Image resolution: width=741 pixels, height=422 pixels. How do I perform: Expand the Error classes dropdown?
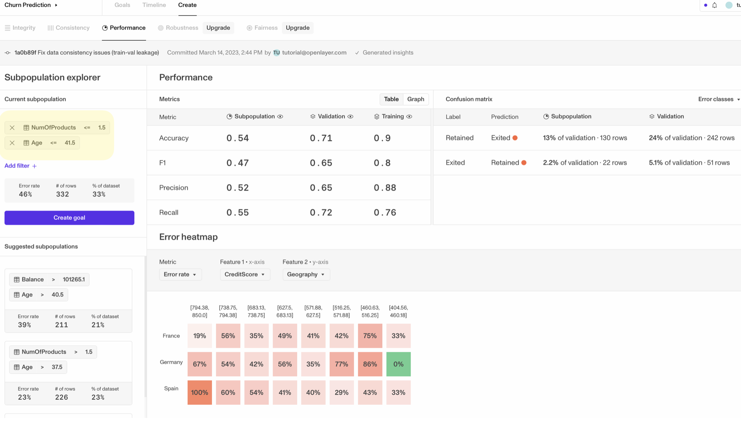pyautogui.click(x=719, y=99)
